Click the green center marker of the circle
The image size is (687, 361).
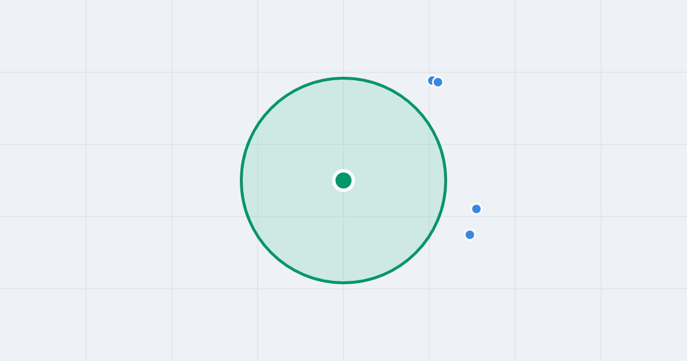pyautogui.click(x=343, y=180)
